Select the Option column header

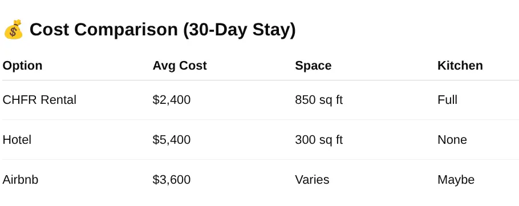(x=22, y=66)
